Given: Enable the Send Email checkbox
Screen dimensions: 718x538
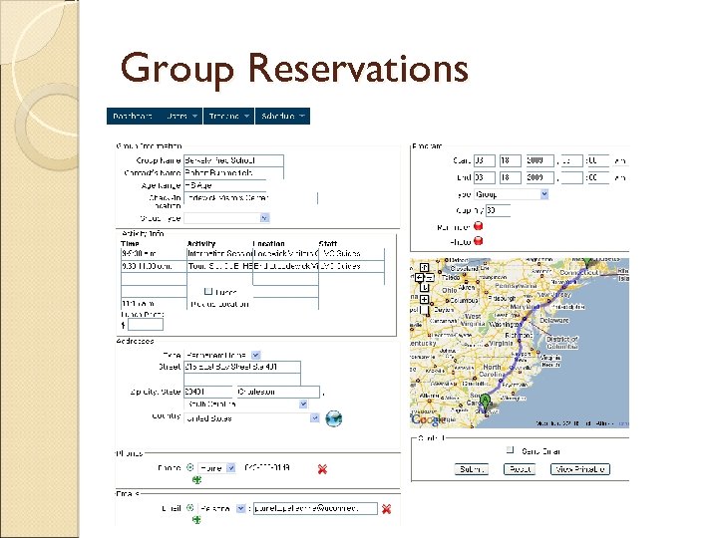Looking at the screenshot, I should 511,450.
